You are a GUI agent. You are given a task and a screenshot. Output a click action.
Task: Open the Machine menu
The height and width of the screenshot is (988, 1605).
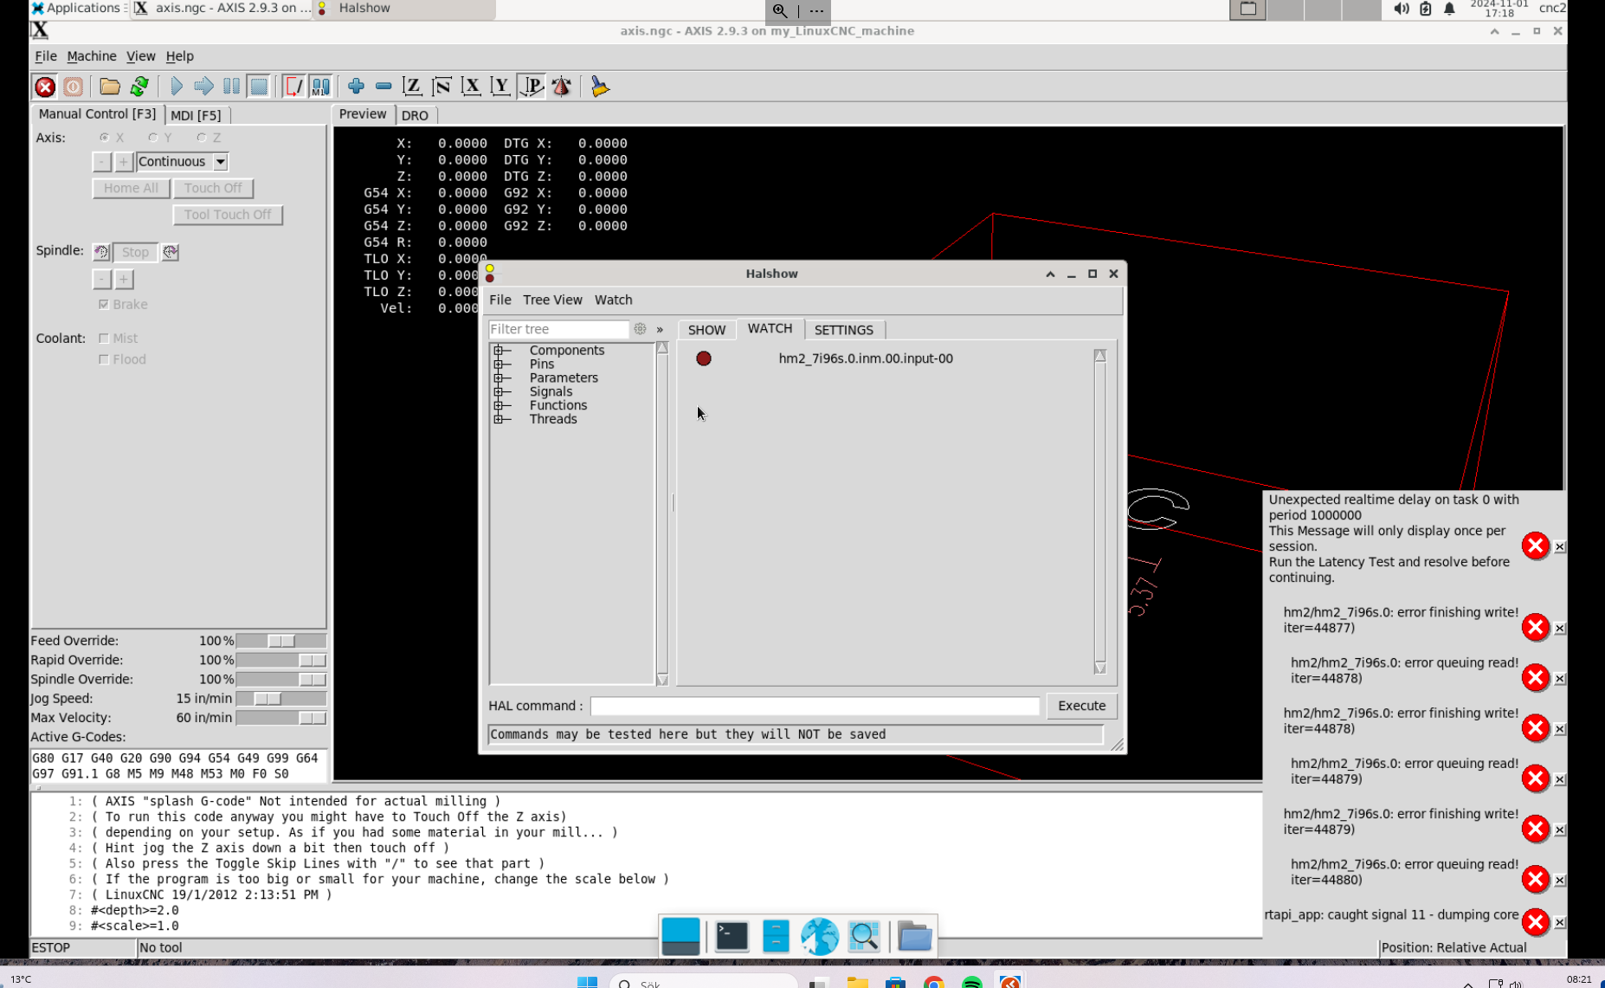pos(92,56)
